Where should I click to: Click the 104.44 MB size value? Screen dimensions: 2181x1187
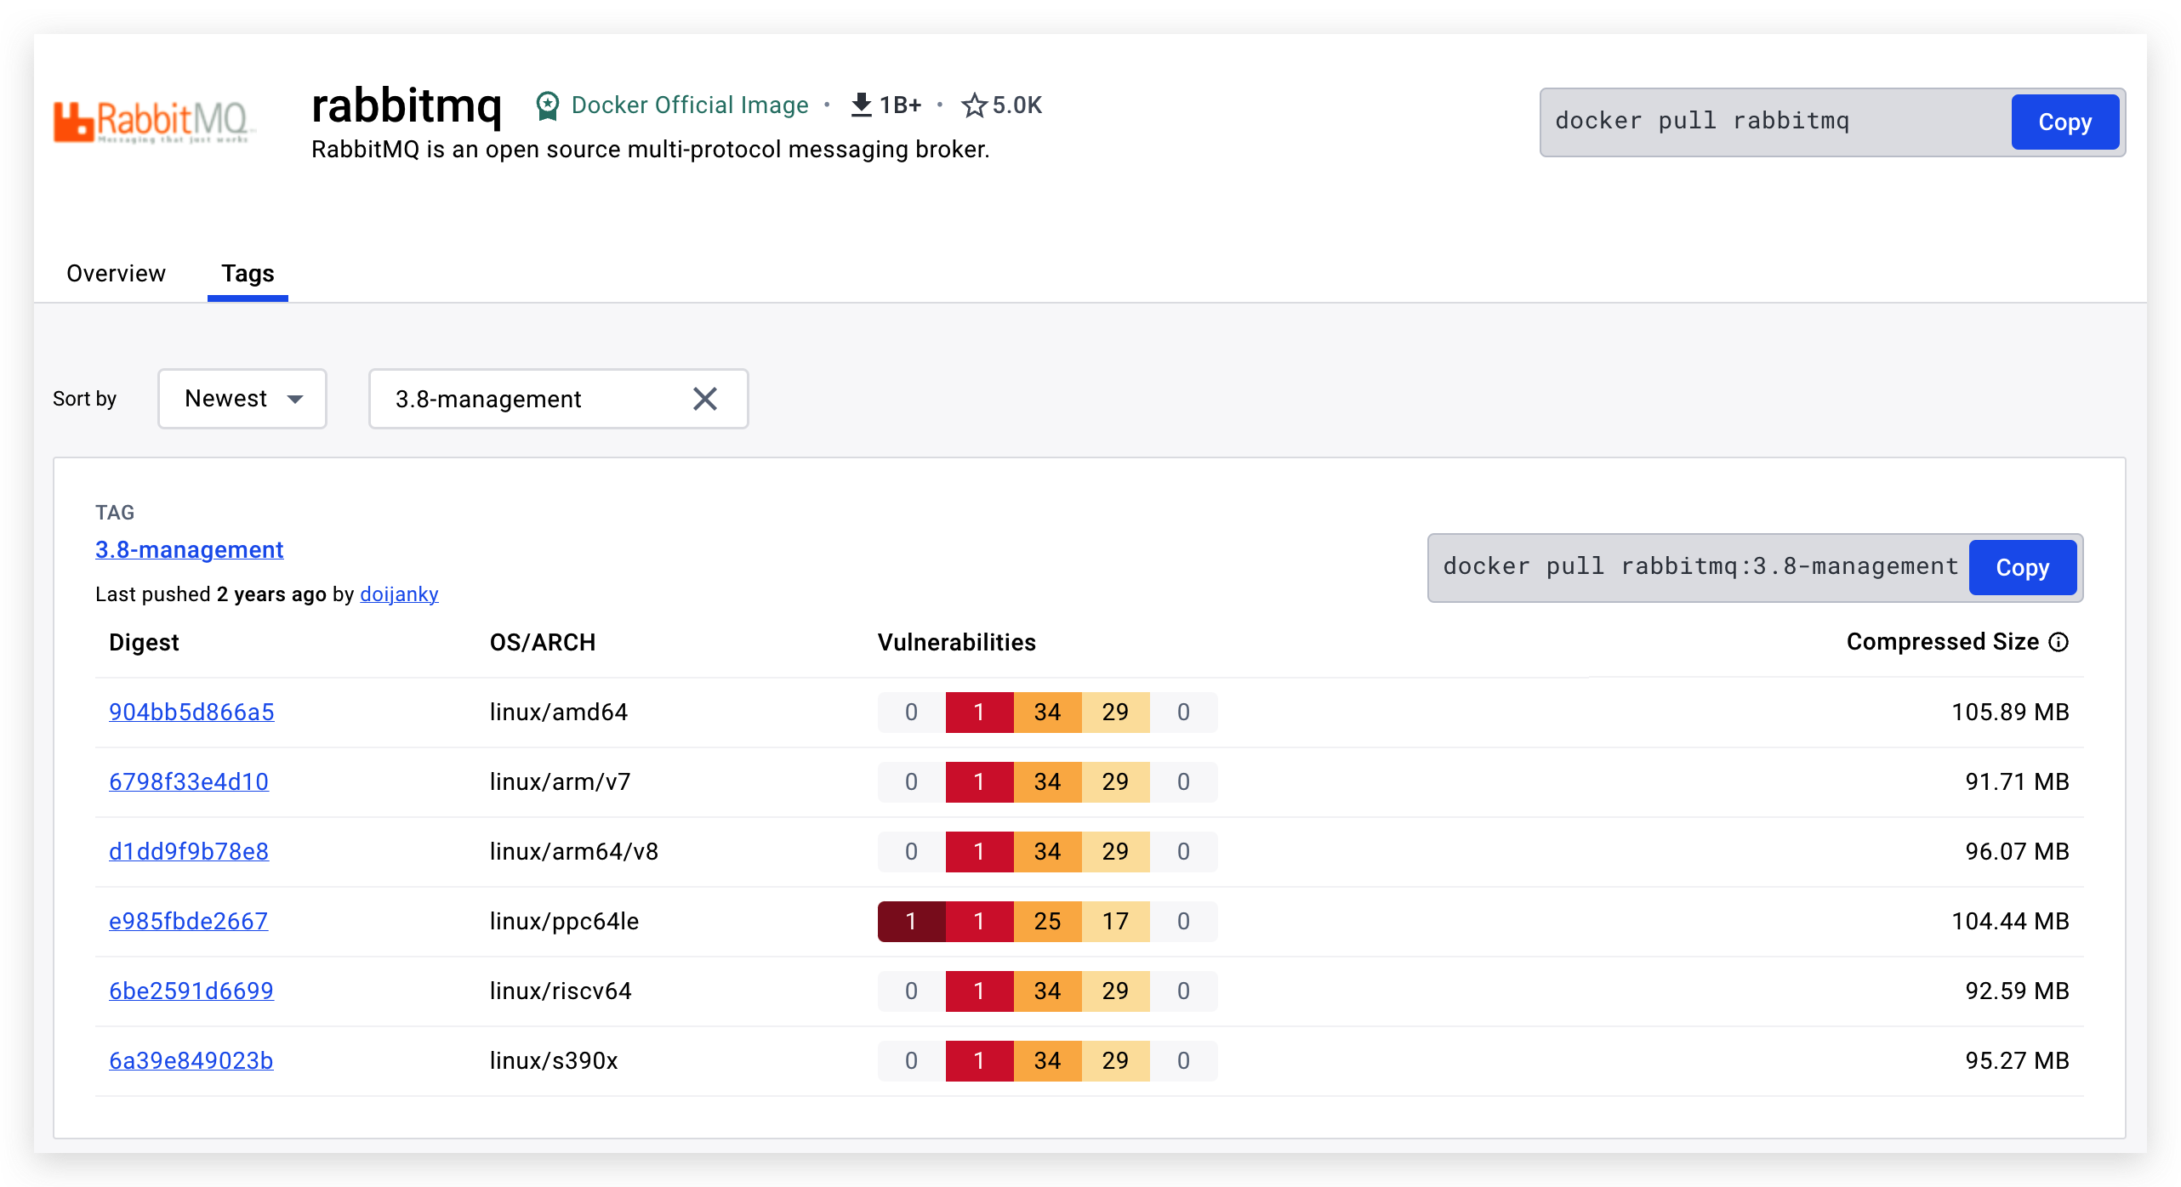2010,922
